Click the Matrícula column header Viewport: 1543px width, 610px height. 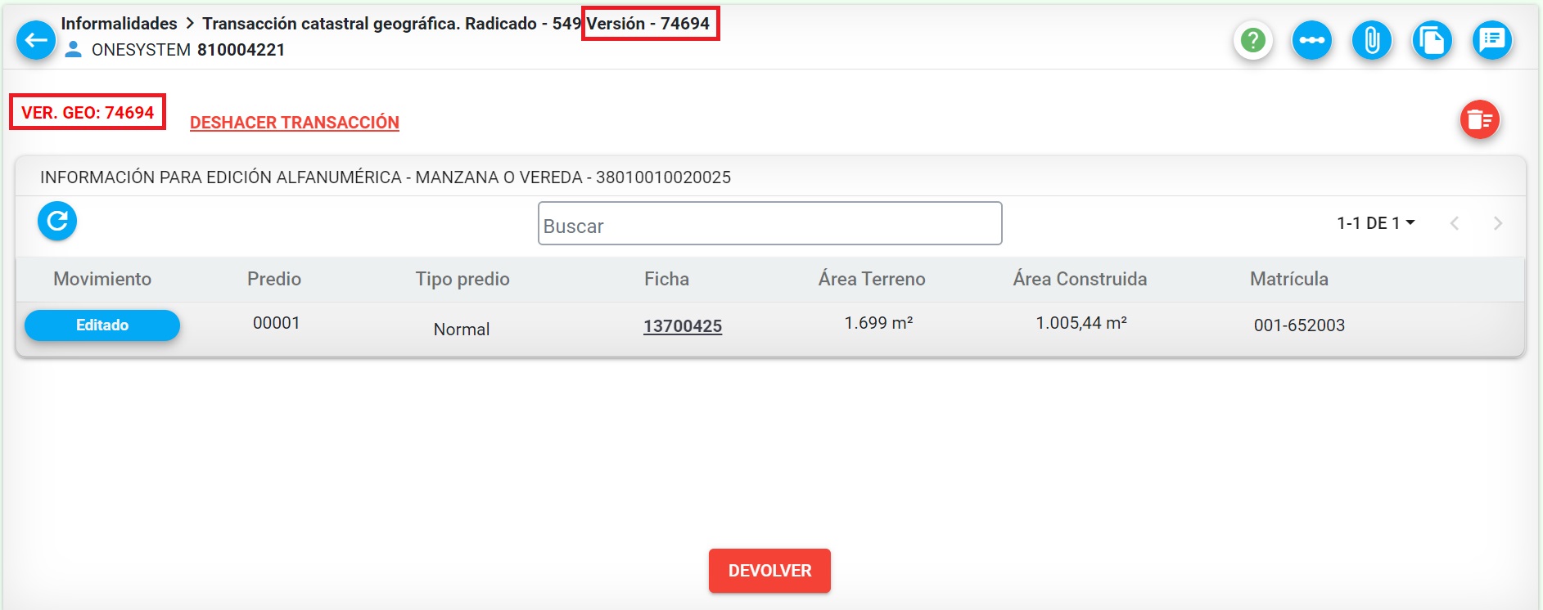(x=1289, y=279)
